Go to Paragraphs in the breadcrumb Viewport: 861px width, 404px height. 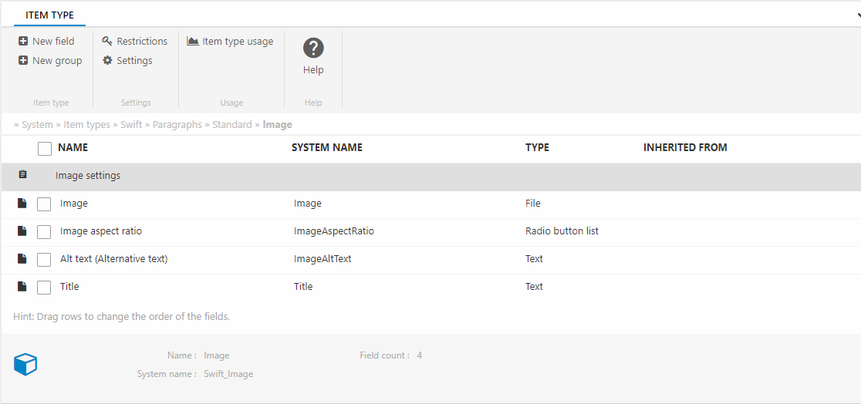tap(177, 125)
